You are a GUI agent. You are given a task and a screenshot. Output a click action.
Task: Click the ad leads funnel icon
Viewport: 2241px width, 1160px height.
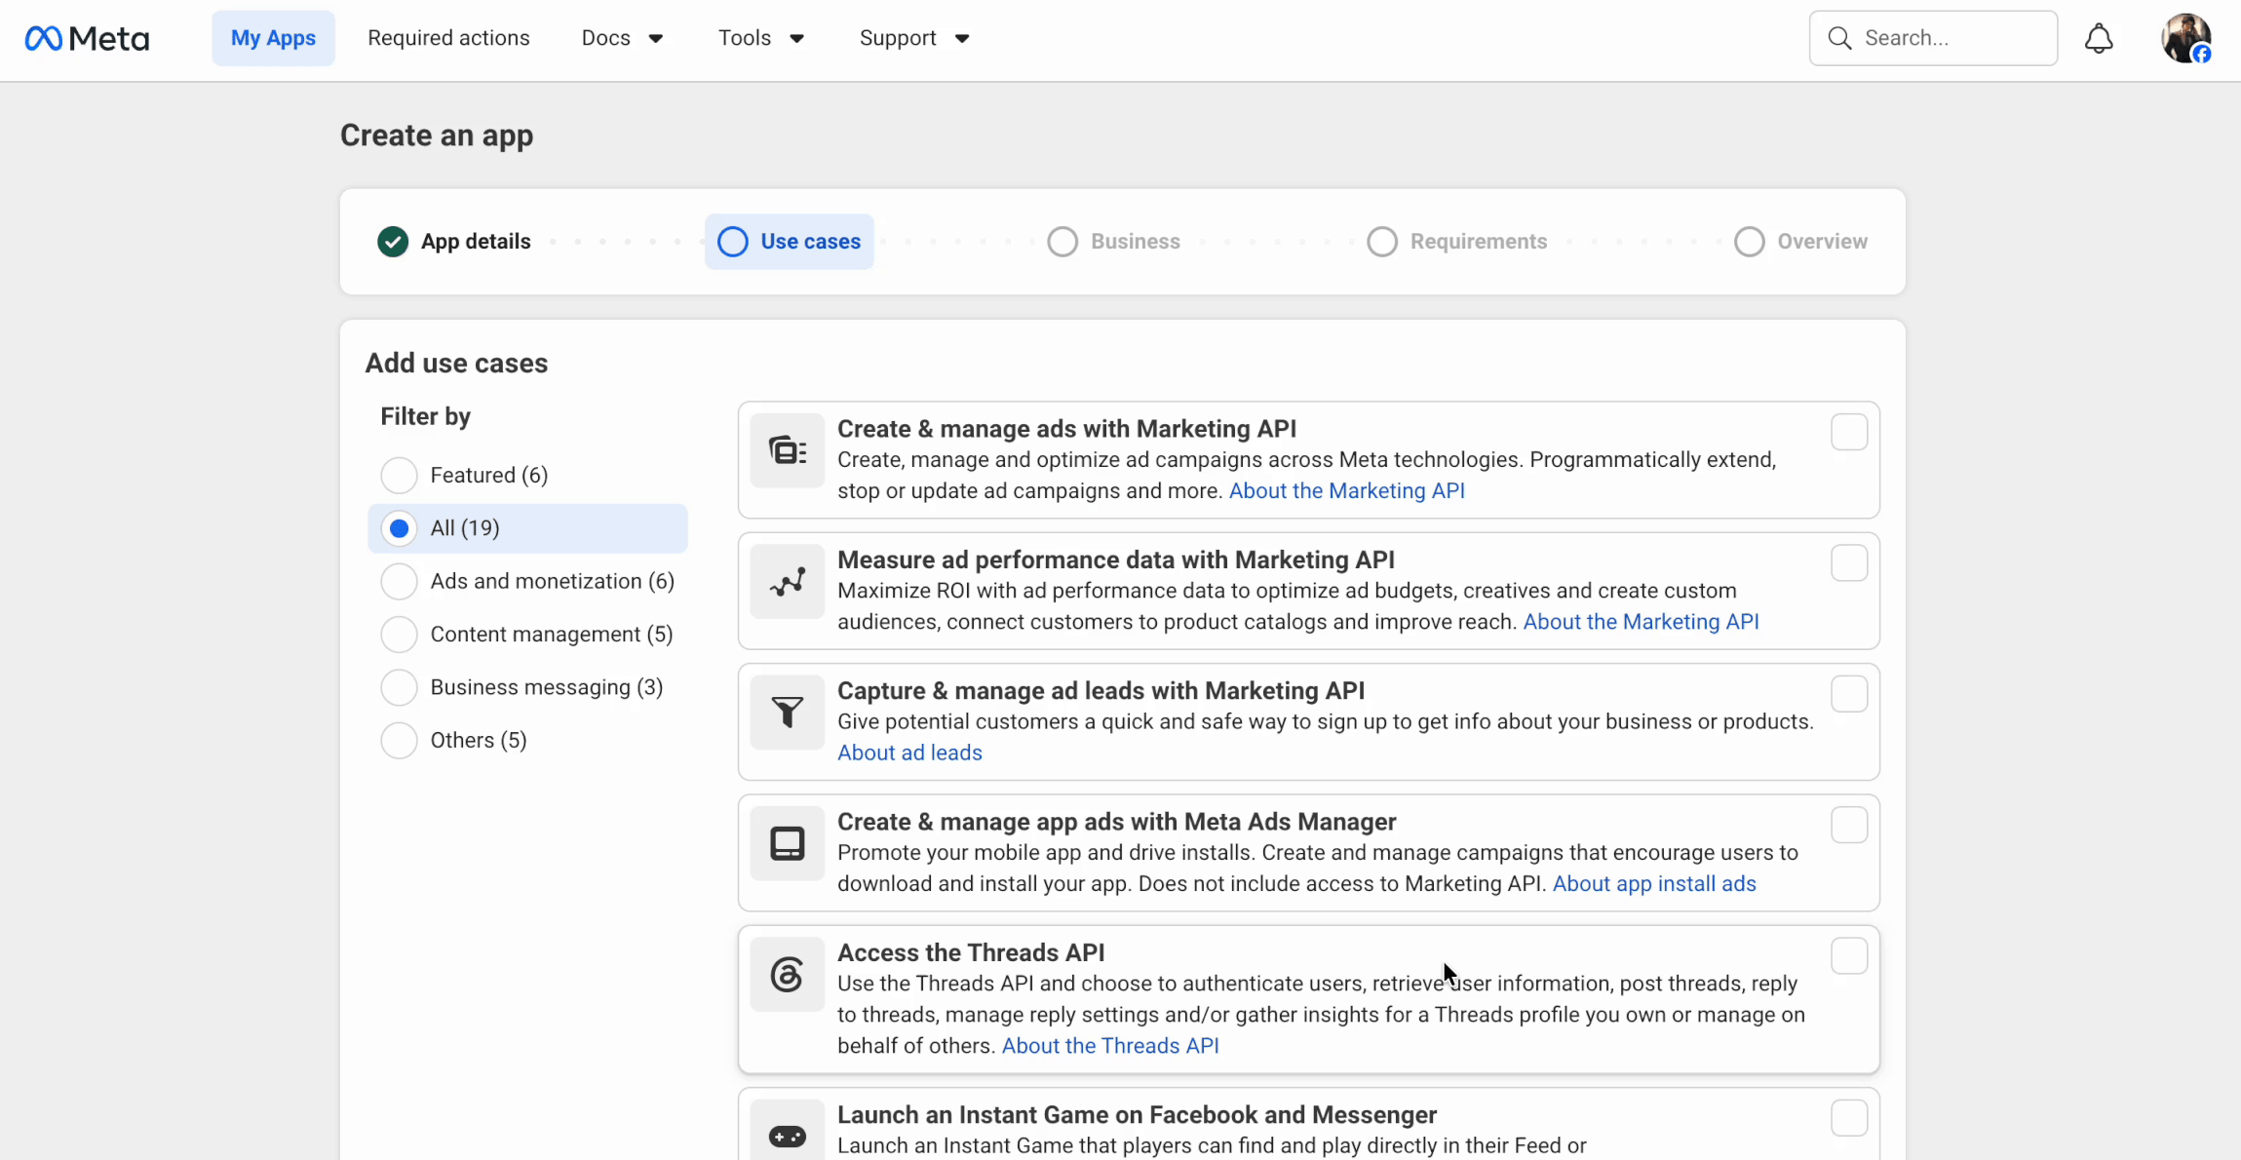[x=788, y=713]
